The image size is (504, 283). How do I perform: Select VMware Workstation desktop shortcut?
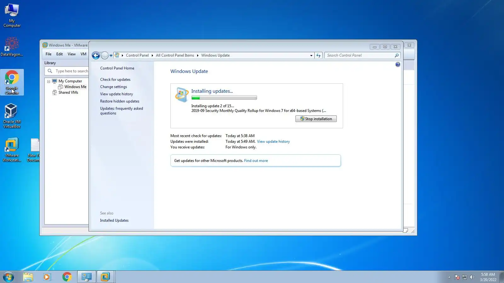point(12,150)
